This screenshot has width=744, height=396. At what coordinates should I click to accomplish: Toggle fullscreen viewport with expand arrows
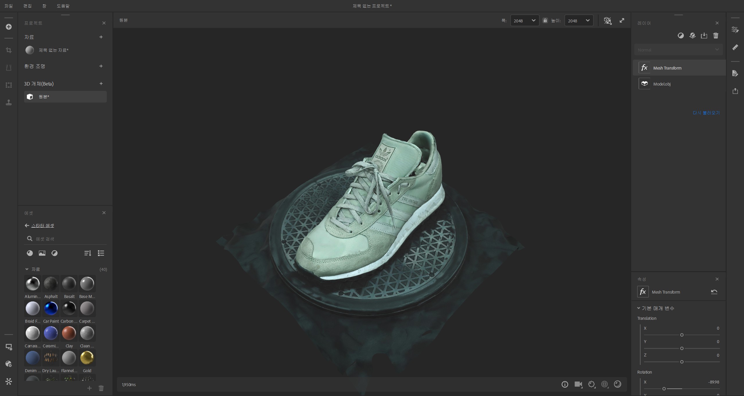point(622,20)
